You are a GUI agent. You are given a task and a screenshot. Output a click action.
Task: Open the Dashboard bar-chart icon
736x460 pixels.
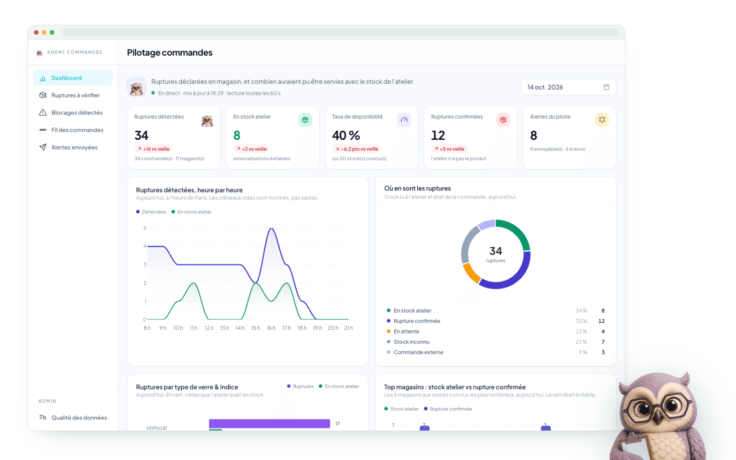click(x=43, y=78)
